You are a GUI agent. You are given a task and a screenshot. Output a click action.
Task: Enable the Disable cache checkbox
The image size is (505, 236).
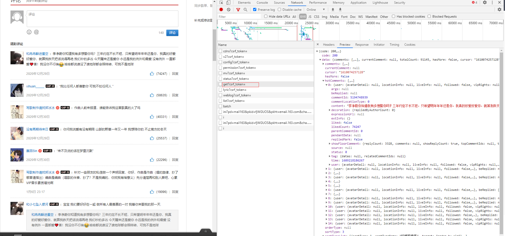pyautogui.click(x=279, y=9)
